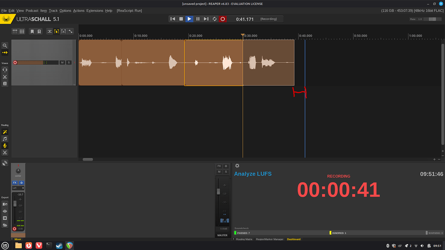This screenshot has height=250, width=445.
Task: Open the Podcast menu
Action: [x=32, y=11]
